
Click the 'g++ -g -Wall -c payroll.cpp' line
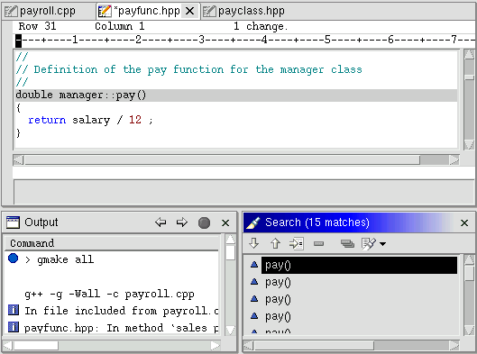pyautogui.click(x=109, y=294)
